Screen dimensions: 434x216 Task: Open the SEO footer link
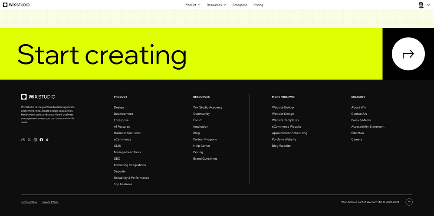point(117,158)
